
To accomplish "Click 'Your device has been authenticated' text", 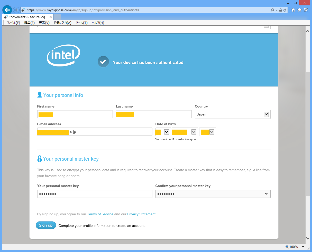I will 148,62.
